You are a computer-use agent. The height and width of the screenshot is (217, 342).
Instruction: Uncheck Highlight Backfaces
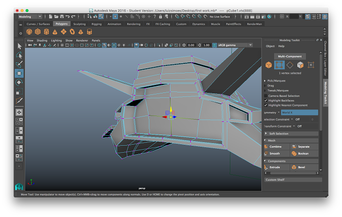[x=266, y=100]
